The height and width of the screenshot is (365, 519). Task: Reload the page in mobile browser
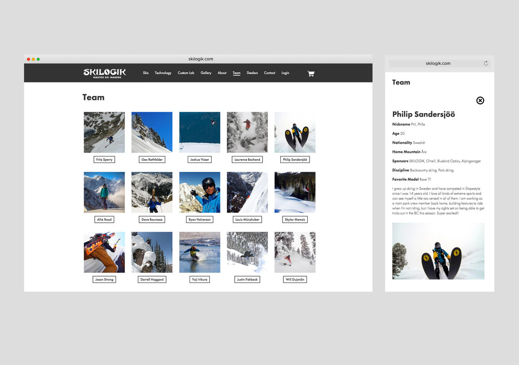486,64
